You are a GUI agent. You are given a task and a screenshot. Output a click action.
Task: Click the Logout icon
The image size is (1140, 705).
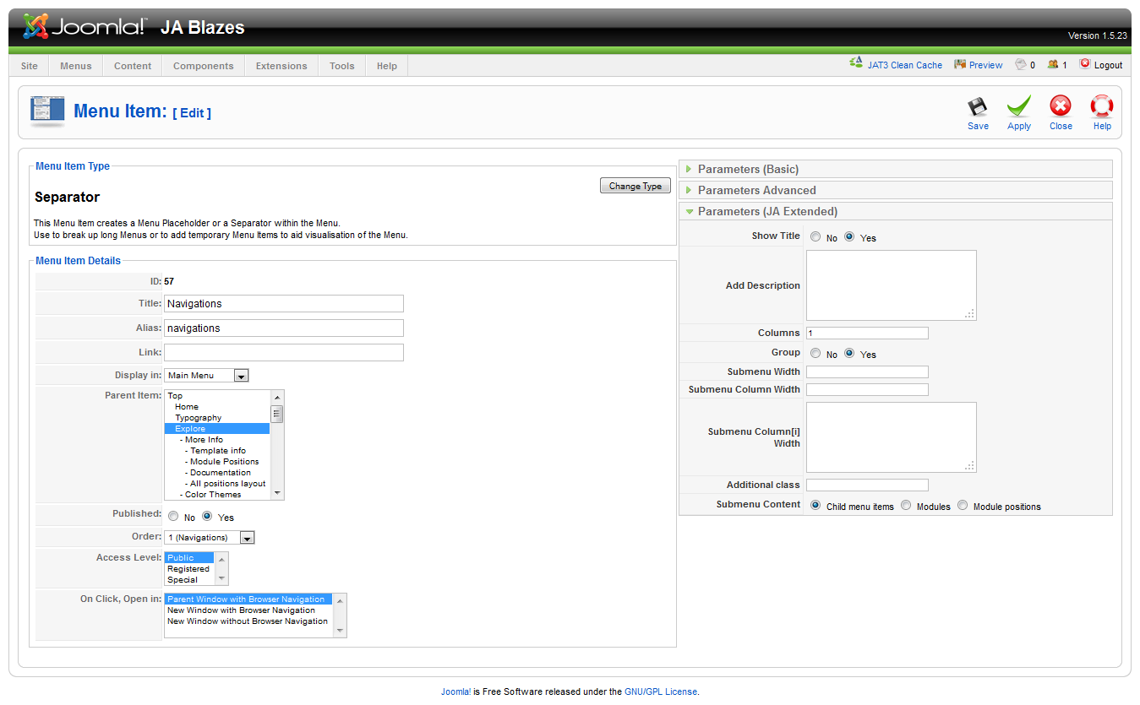click(x=1085, y=64)
